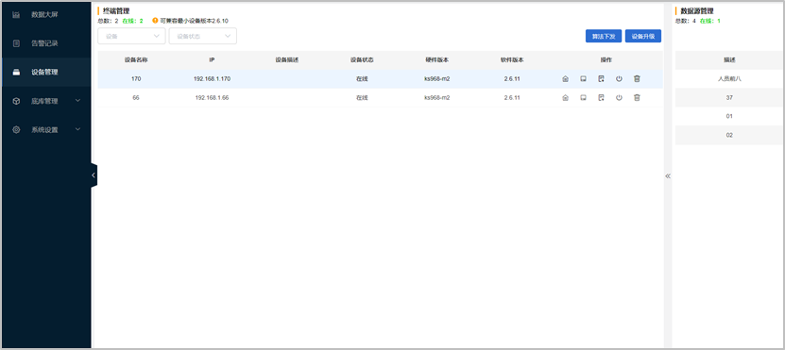Image resolution: width=785 pixels, height=350 pixels.
Task: Click the monitor icon for device 66
Action: point(583,98)
